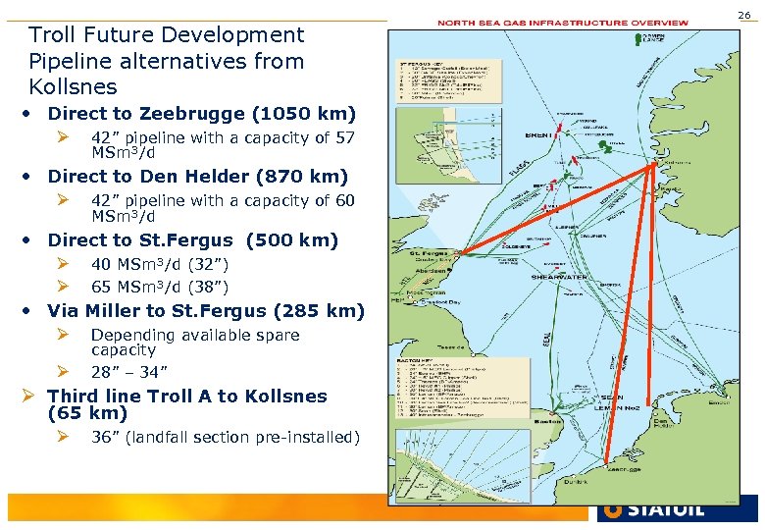Click the 'Aberdeen' label on the map
This screenshot has width=765, height=530.
tap(431, 270)
